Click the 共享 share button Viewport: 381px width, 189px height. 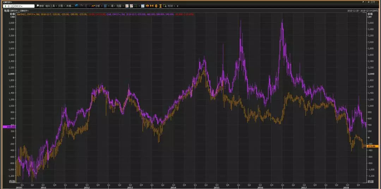[69, 6]
